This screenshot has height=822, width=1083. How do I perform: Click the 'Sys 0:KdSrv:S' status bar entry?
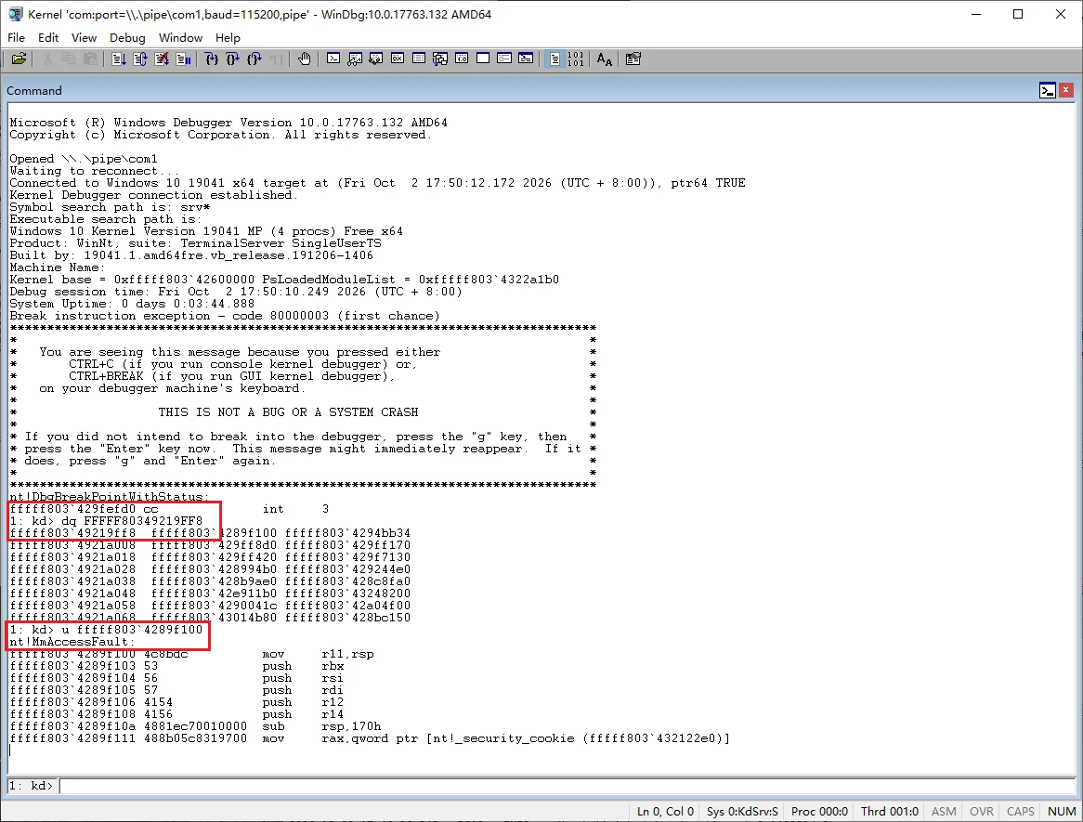point(742,811)
